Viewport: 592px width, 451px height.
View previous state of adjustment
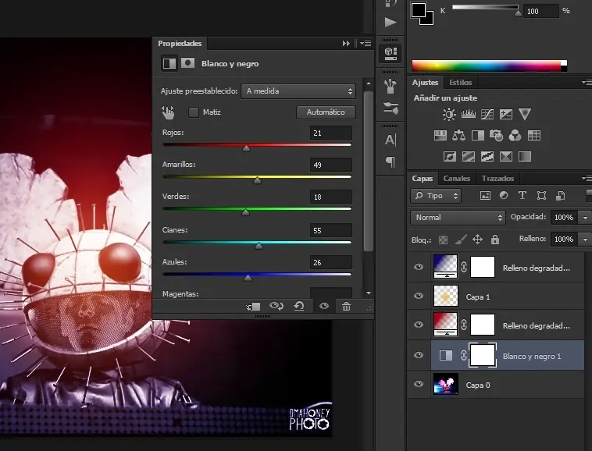pos(276,306)
